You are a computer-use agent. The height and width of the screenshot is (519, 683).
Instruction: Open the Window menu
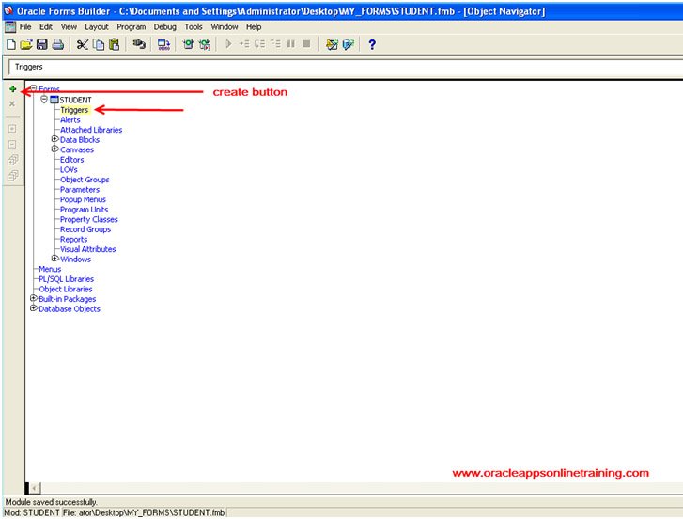[x=225, y=27]
